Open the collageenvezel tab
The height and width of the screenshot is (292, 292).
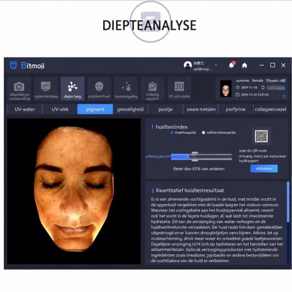point(271,109)
